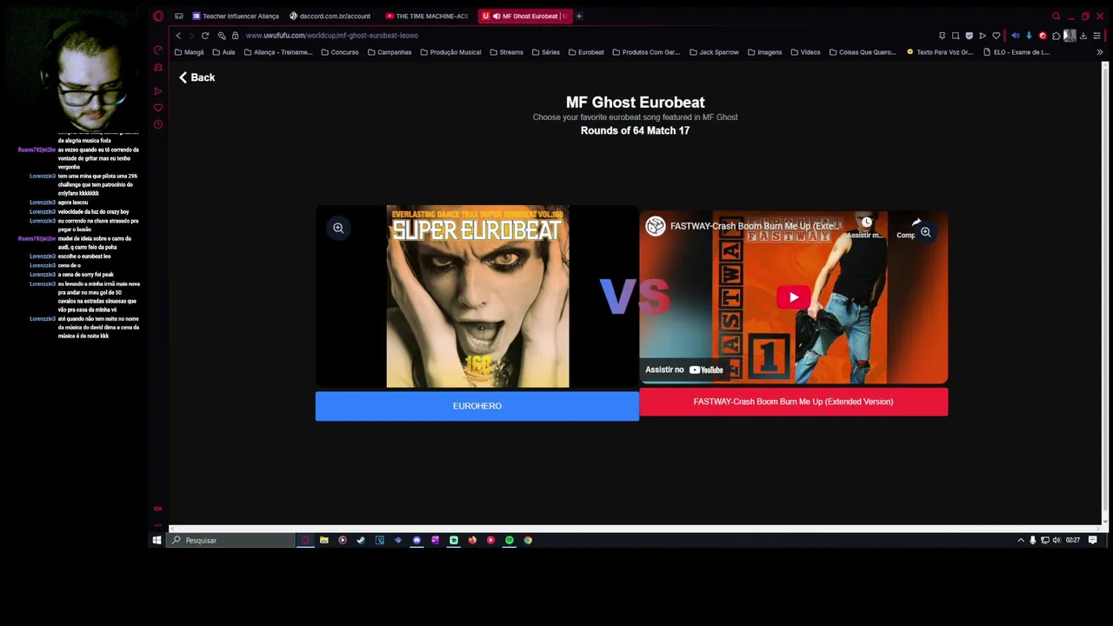Zoom the FASTWAY video thumbnail
The width and height of the screenshot is (1113, 626).
926,232
